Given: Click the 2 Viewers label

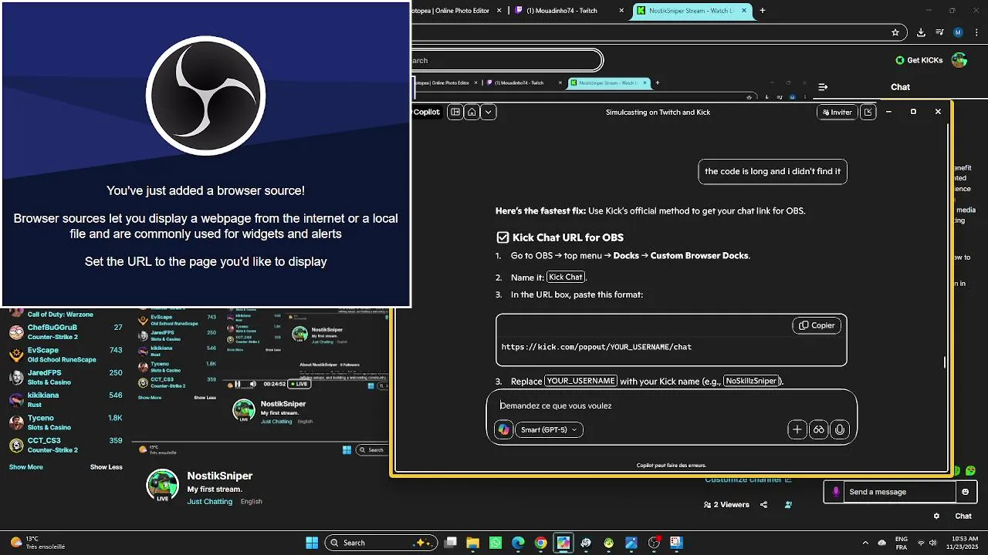Looking at the screenshot, I should (726, 505).
